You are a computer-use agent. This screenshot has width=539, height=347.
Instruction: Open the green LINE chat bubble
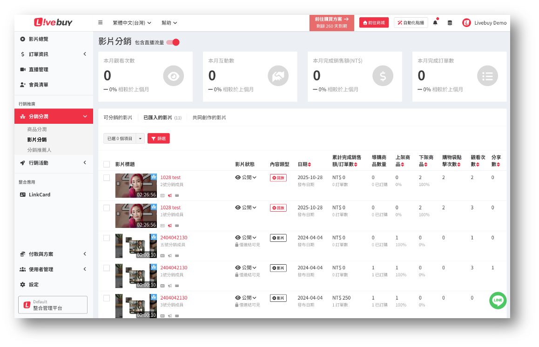[x=498, y=300]
